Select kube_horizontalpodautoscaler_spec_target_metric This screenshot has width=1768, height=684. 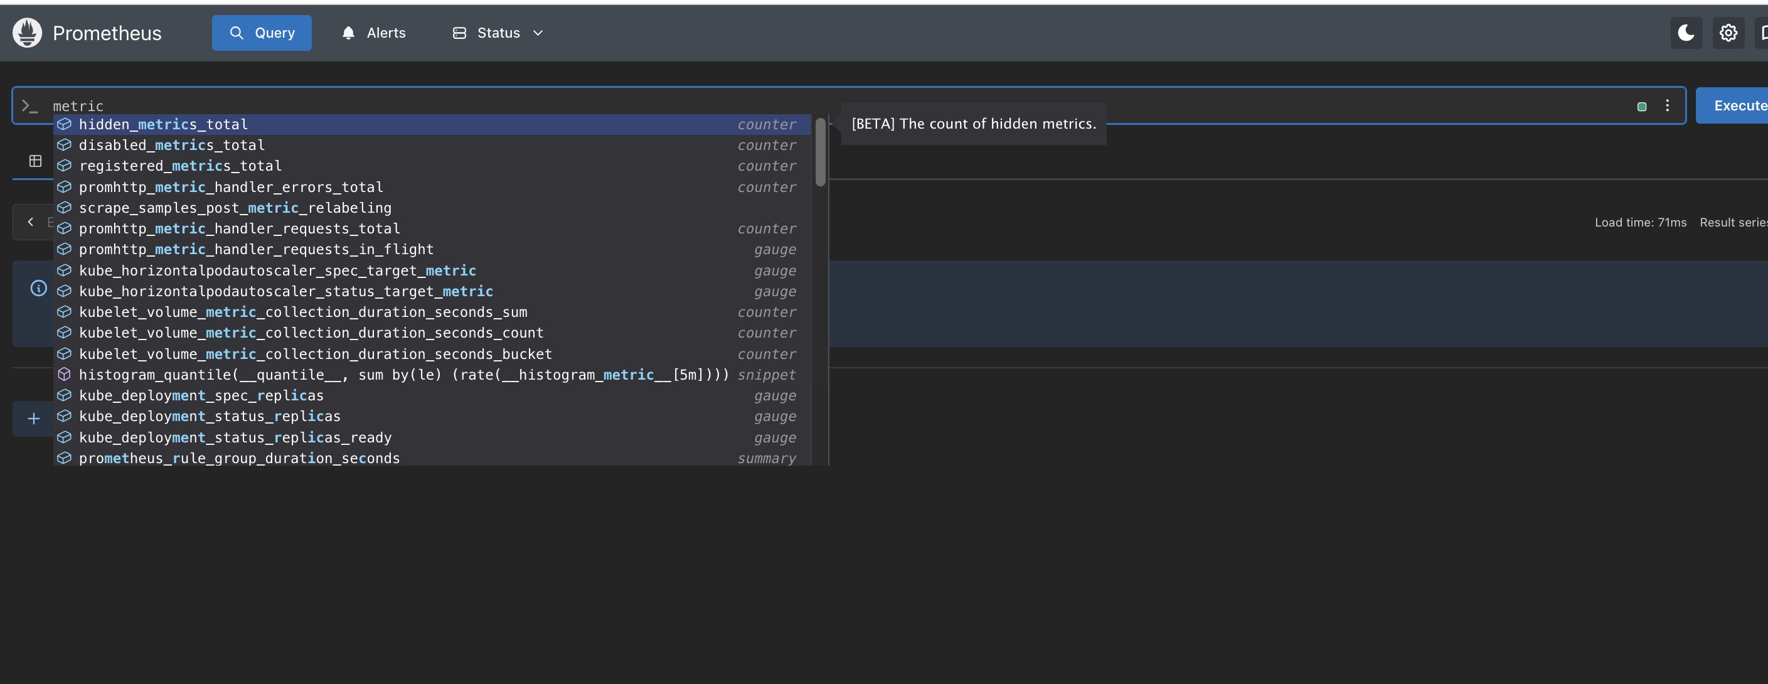pos(432,270)
